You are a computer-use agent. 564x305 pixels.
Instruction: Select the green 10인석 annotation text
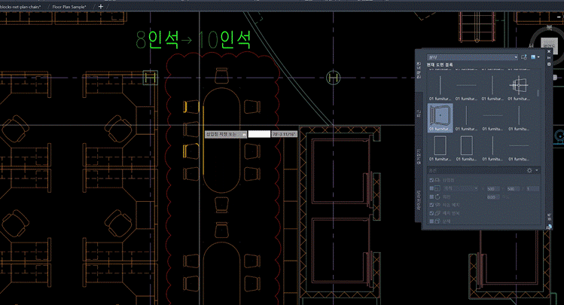224,39
